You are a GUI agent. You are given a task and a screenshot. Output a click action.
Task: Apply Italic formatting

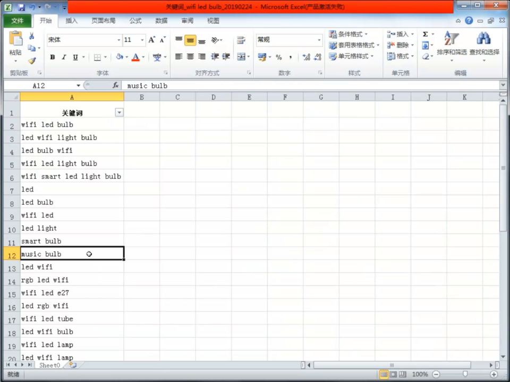(64, 57)
